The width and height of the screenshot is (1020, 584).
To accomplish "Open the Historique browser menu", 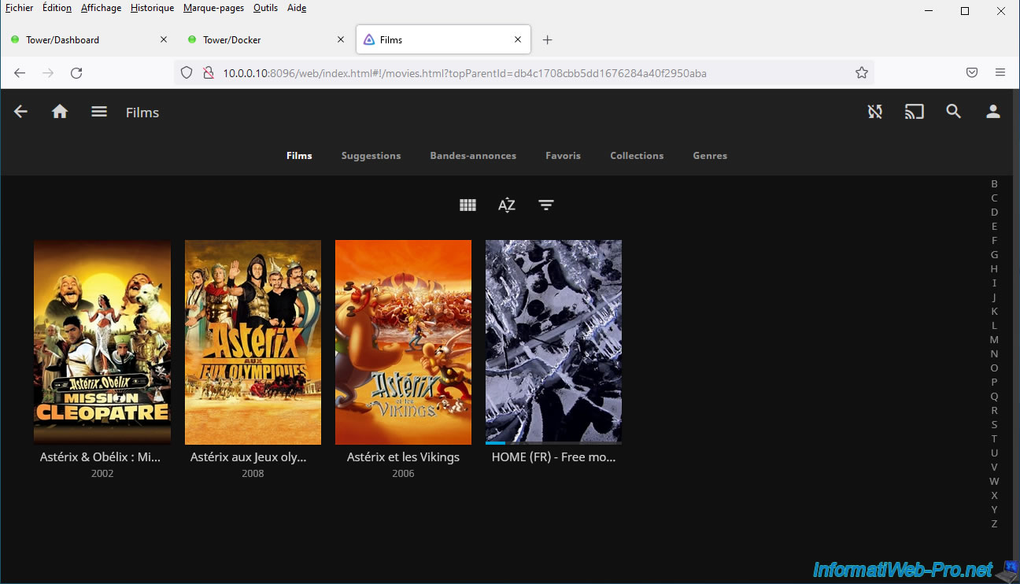I will coord(152,8).
